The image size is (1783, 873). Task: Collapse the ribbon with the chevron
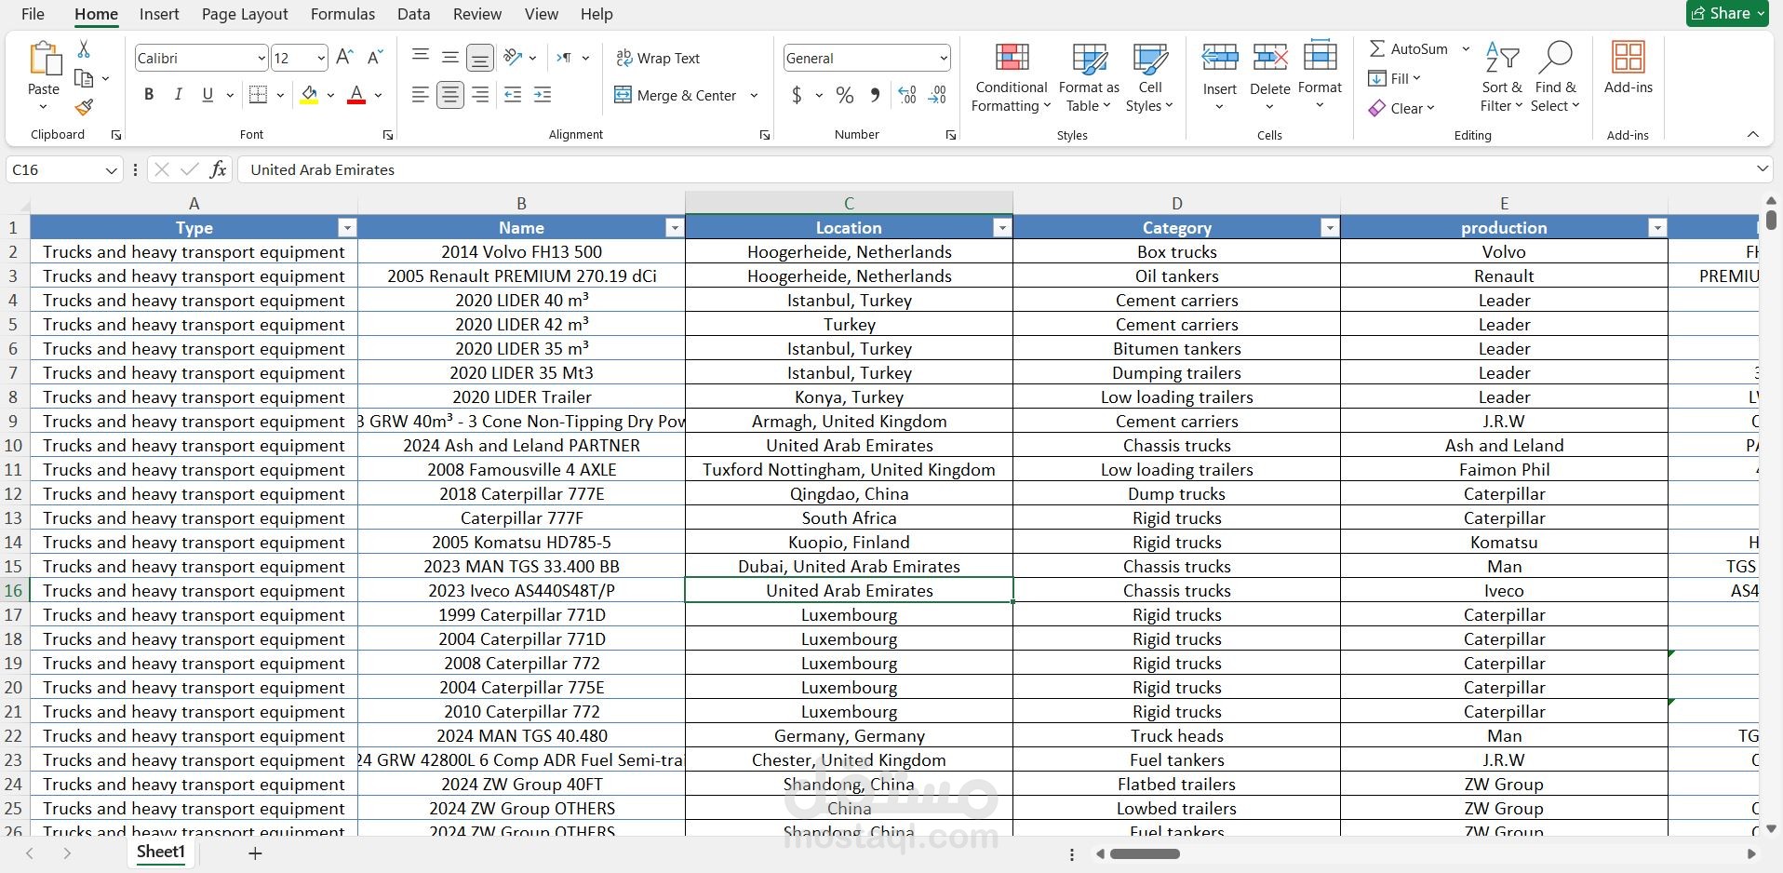[1753, 135]
